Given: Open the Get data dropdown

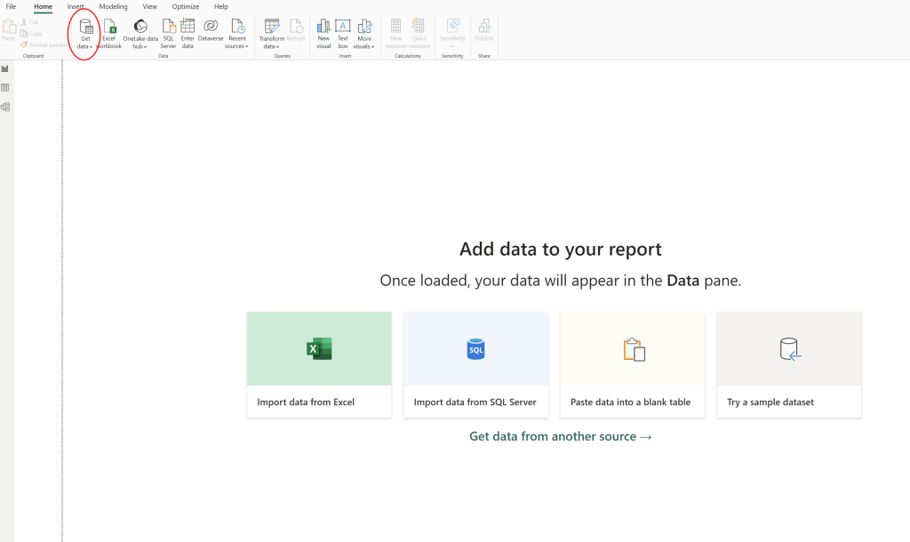Looking at the screenshot, I should (85, 34).
